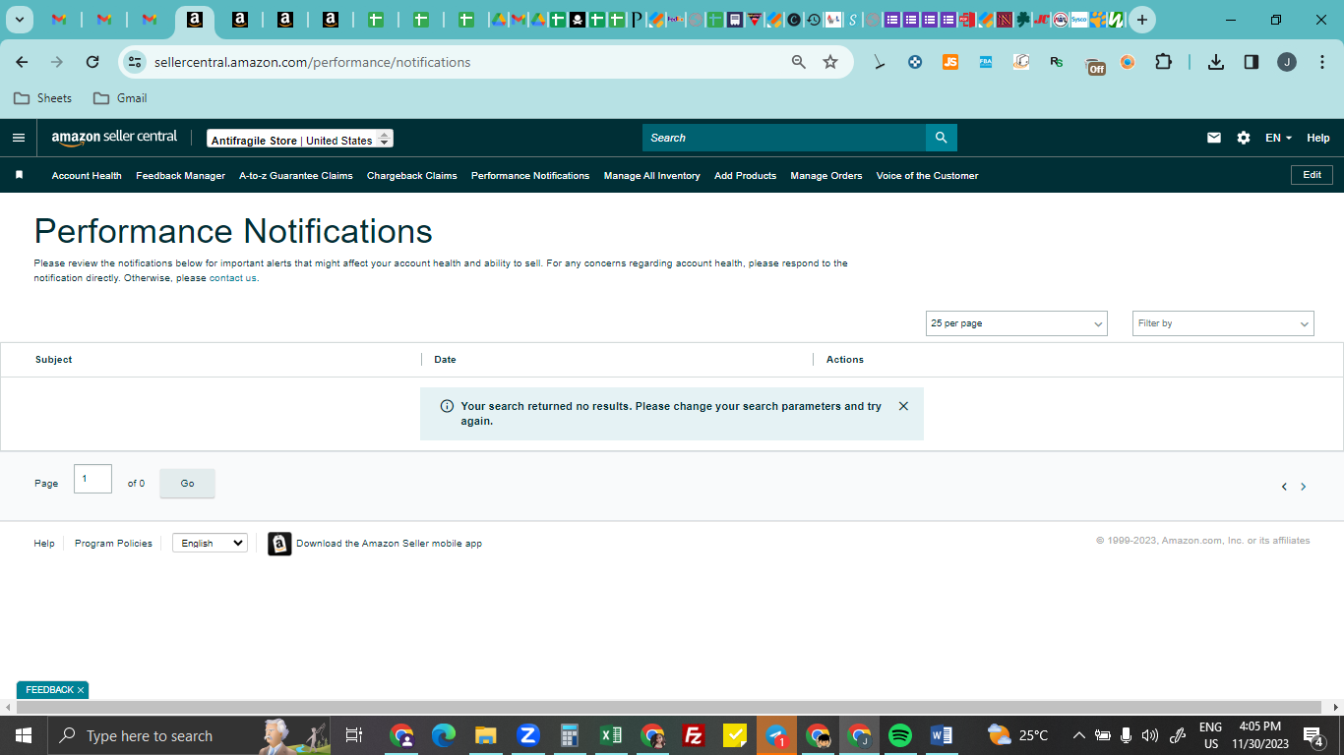Open Gmail bookmarks folder
This screenshot has width=1344, height=755.
coord(120,98)
